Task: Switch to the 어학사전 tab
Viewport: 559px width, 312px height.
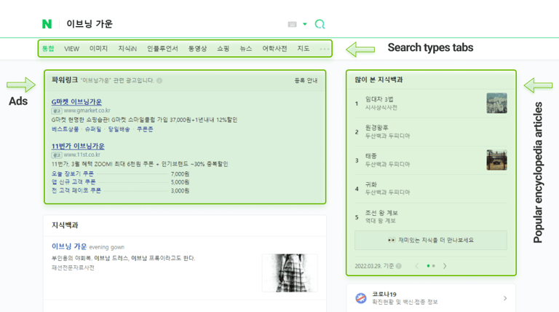Action: [x=274, y=49]
